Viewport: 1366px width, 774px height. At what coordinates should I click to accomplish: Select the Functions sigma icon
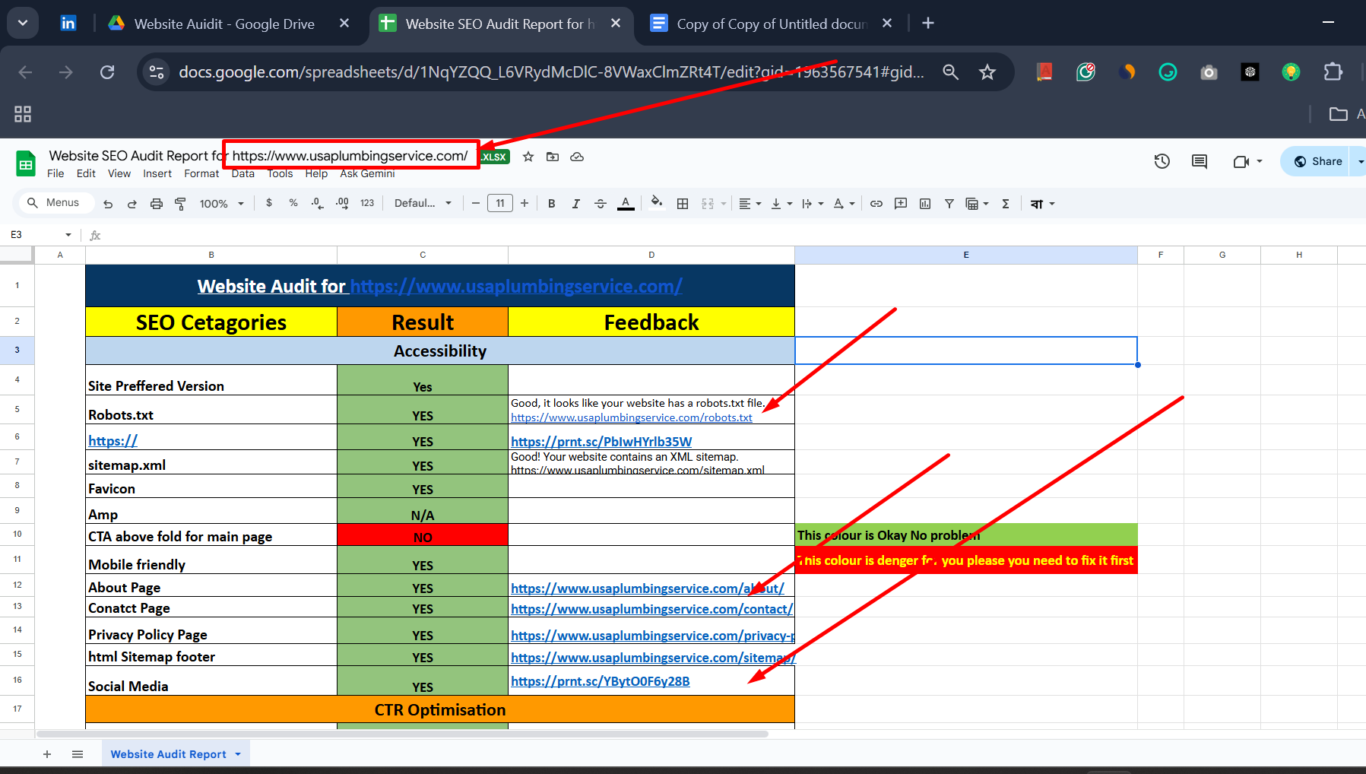[x=1006, y=203]
